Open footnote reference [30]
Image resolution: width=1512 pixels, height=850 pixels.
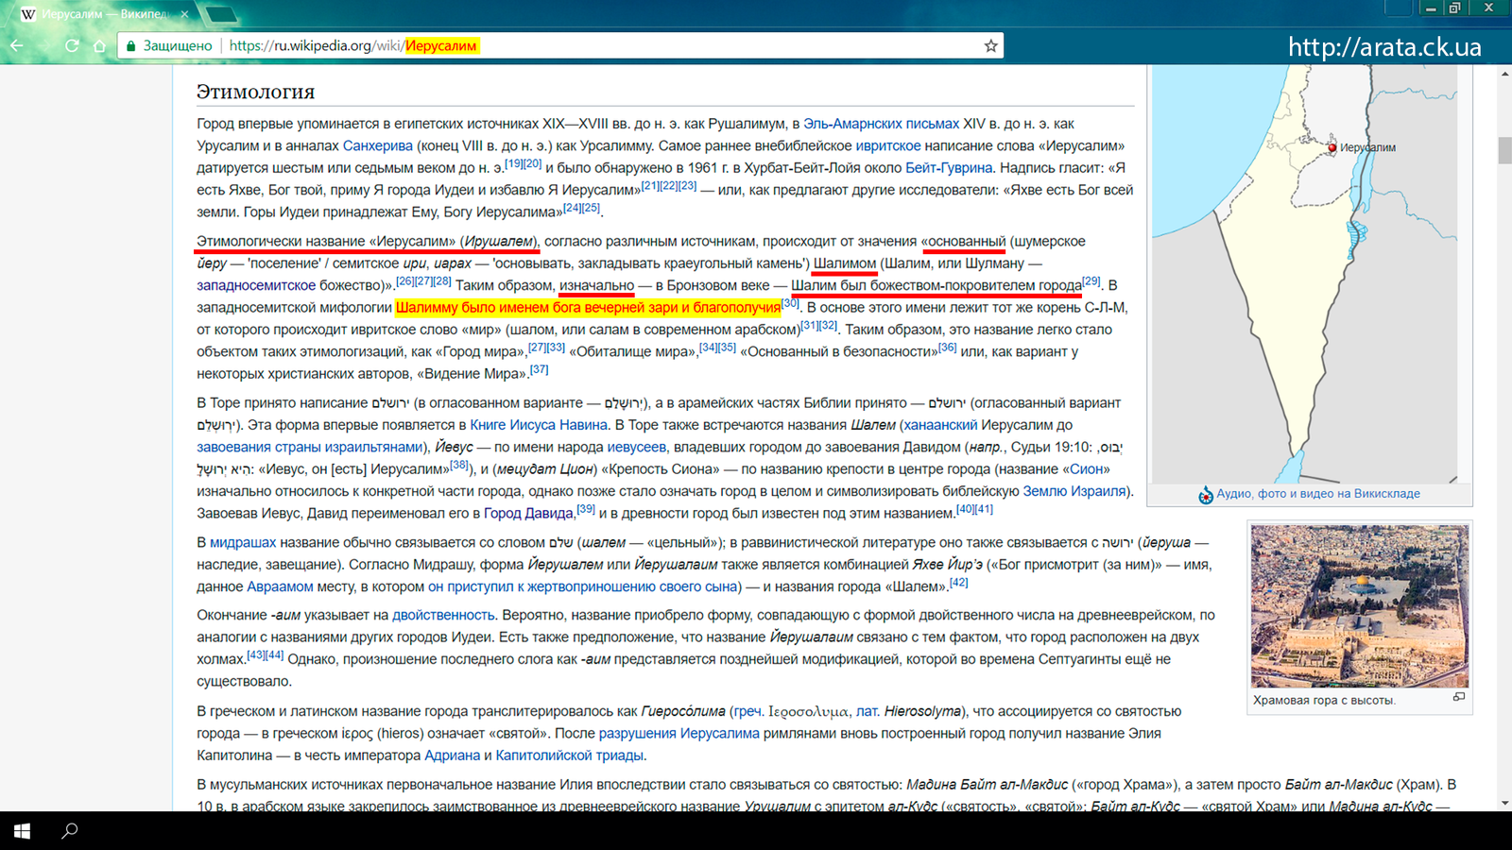click(x=790, y=303)
